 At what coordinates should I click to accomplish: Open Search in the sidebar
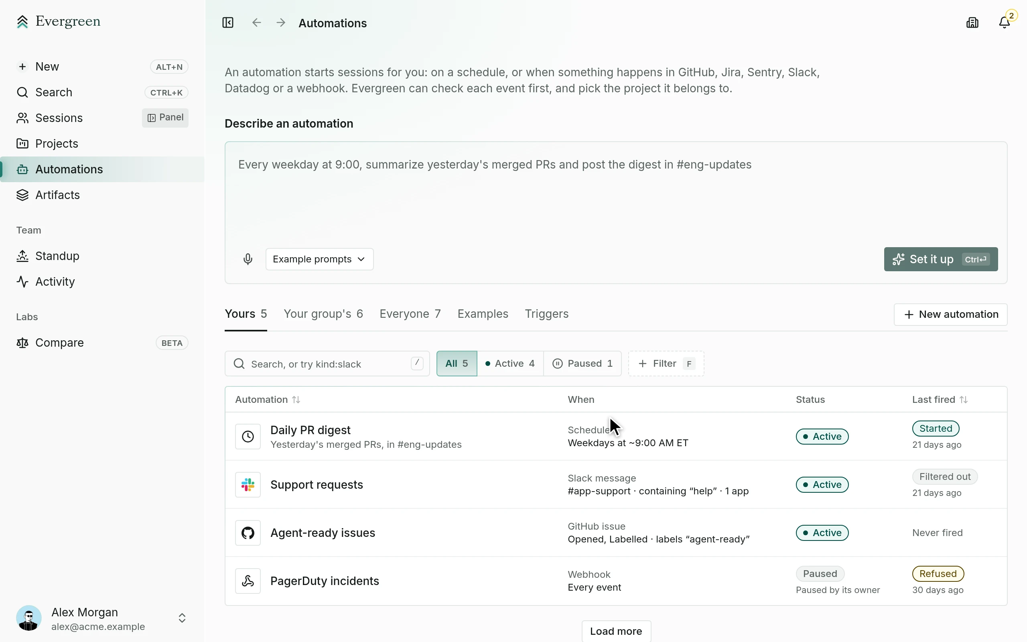point(102,93)
